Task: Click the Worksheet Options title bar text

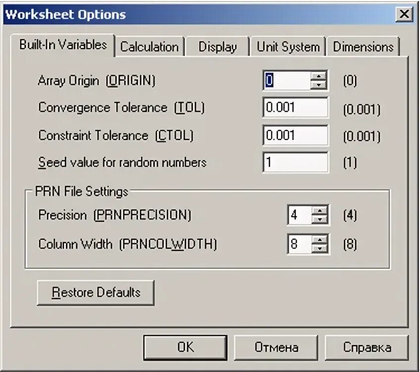Action: pos(65,14)
